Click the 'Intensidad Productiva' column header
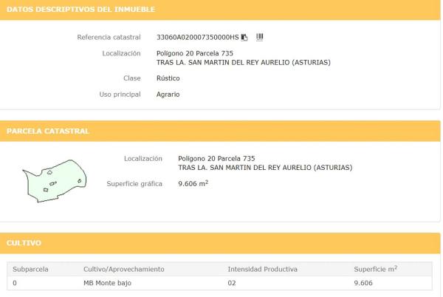 pos(262,269)
